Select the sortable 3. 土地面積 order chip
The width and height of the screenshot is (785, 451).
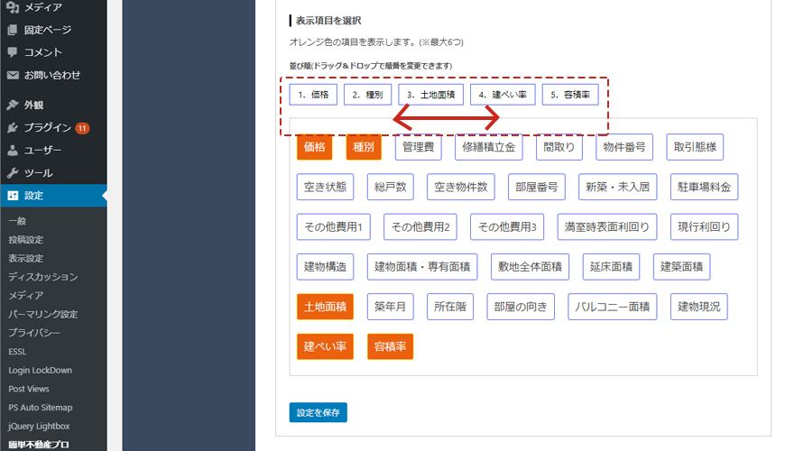[431, 95]
